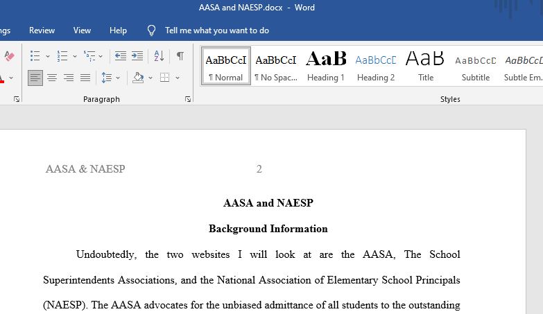Open the font color dropdown arrow
543x314 pixels.
point(11,78)
